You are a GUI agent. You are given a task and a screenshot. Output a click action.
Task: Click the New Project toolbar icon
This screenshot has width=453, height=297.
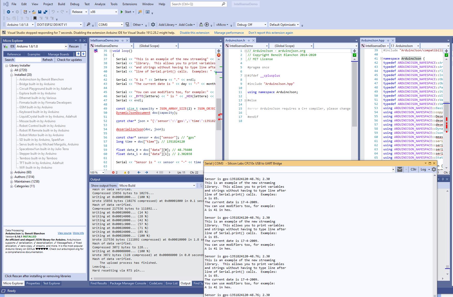pyautogui.click(x=25, y=12)
